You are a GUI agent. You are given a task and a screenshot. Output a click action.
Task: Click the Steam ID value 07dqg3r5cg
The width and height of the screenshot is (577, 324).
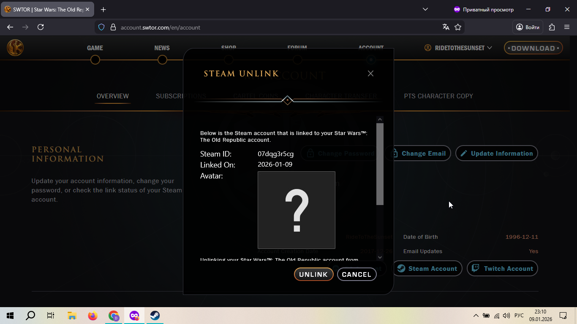point(275,154)
